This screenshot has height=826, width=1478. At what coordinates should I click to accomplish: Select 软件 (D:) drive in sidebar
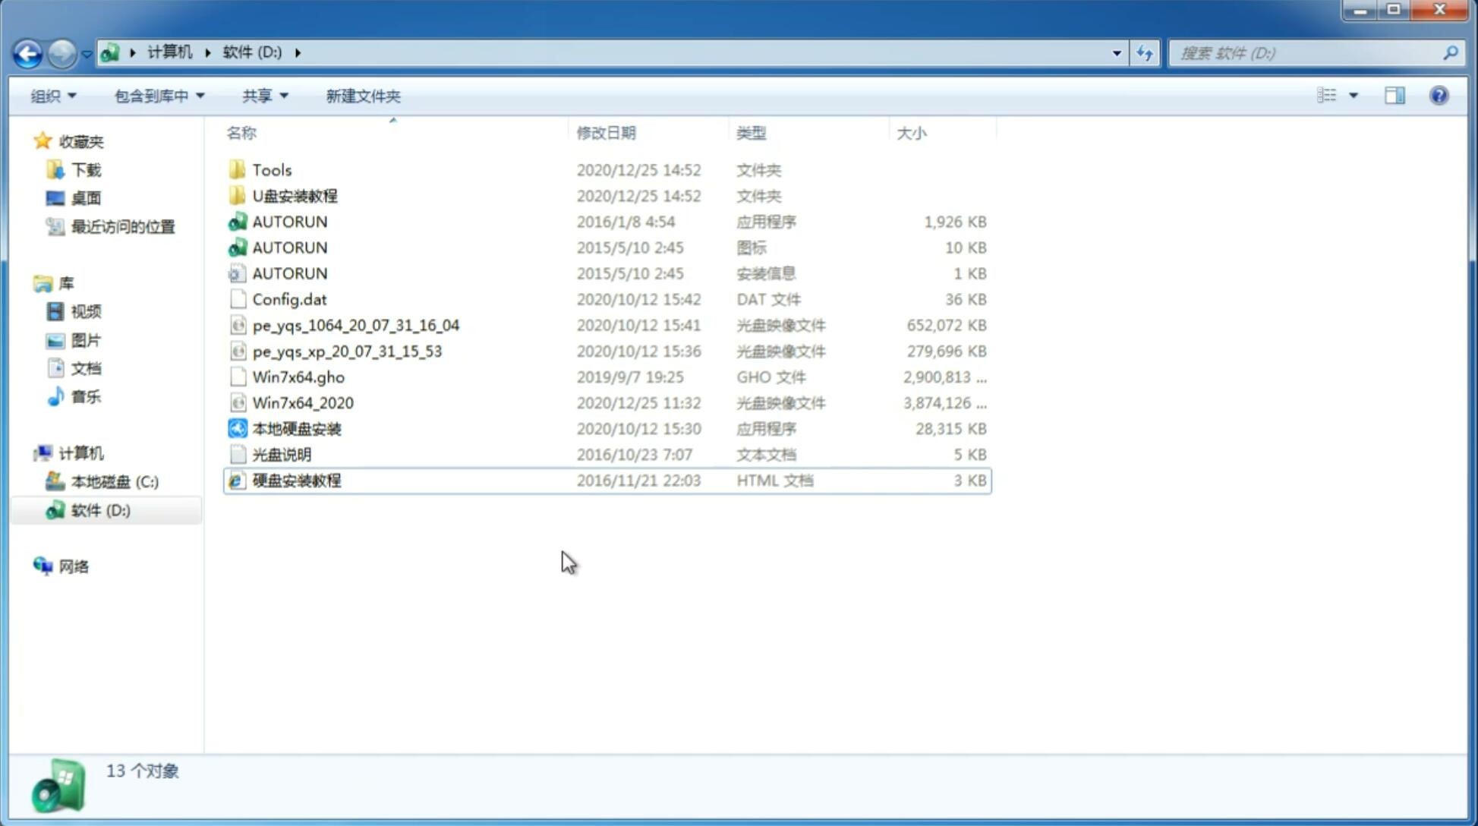pyautogui.click(x=99, y=509)
